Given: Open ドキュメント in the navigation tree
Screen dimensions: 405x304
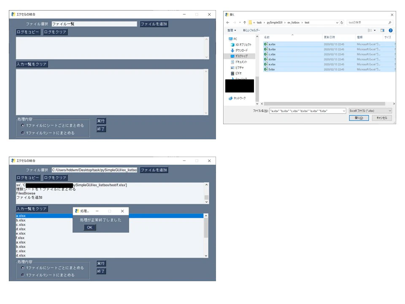Looking at the screenshot, I should [x=239, y=62].
